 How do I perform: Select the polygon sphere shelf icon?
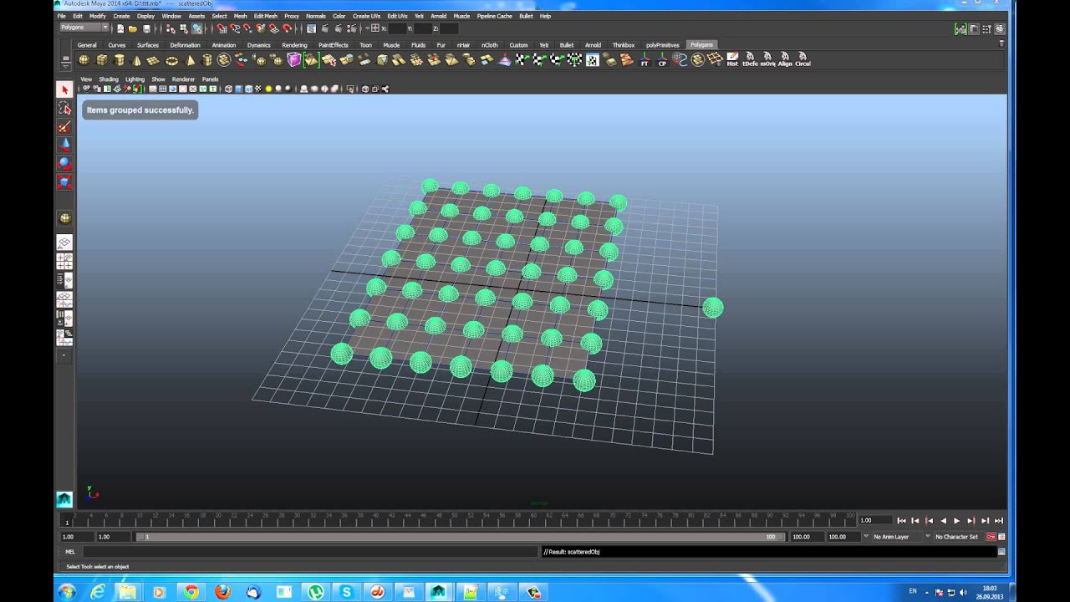tap(84, 60)
